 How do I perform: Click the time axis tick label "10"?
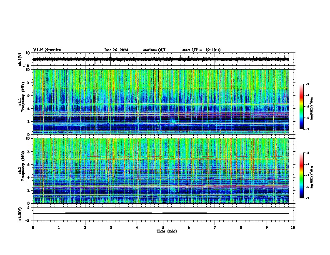coord(293,227)
